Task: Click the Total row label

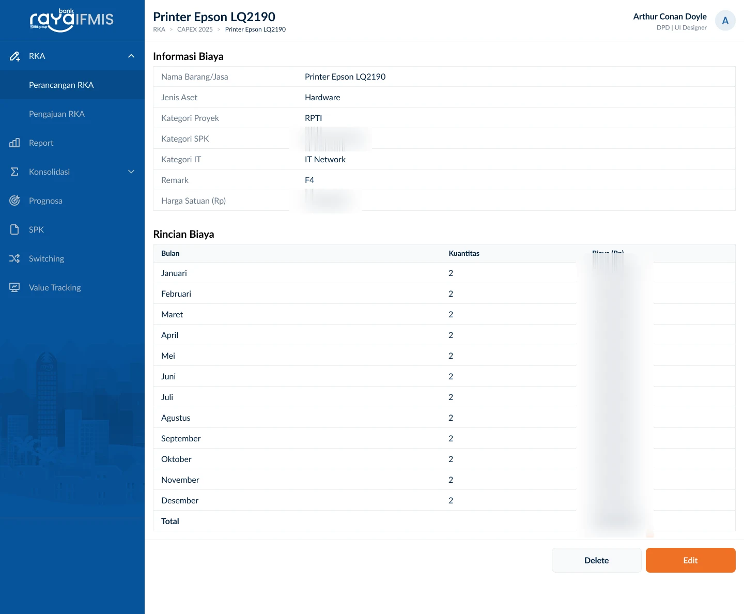Action: (170, 521)
